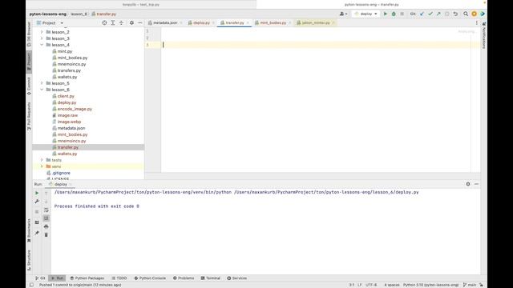The width and height of the screenshot is (513, 288).
Task: Collapse lesson_4 folder
Action: pos(42,45)
